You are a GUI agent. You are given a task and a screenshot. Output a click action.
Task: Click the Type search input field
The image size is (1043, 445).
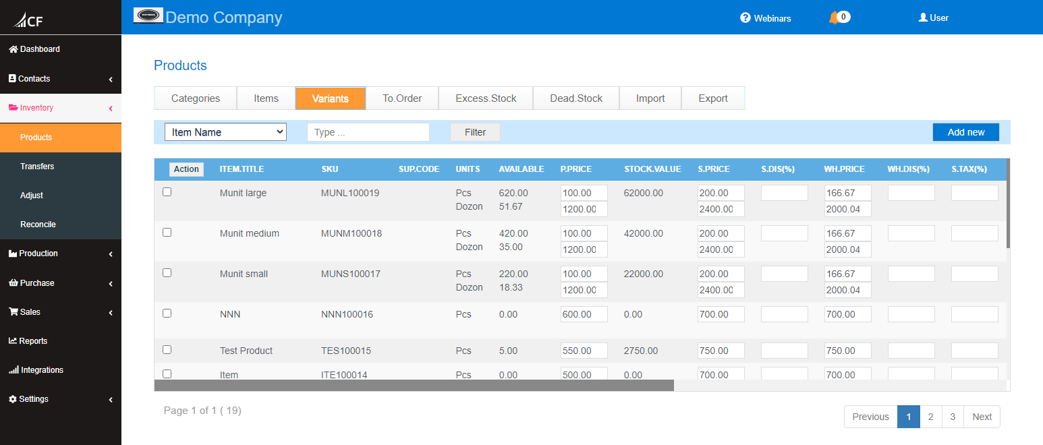coord(368,132)
